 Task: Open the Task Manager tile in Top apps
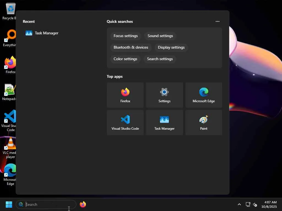[164, 123]
